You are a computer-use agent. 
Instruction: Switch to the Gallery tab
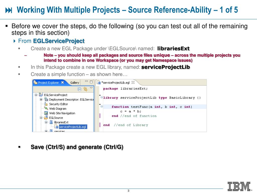pos(75,83)
